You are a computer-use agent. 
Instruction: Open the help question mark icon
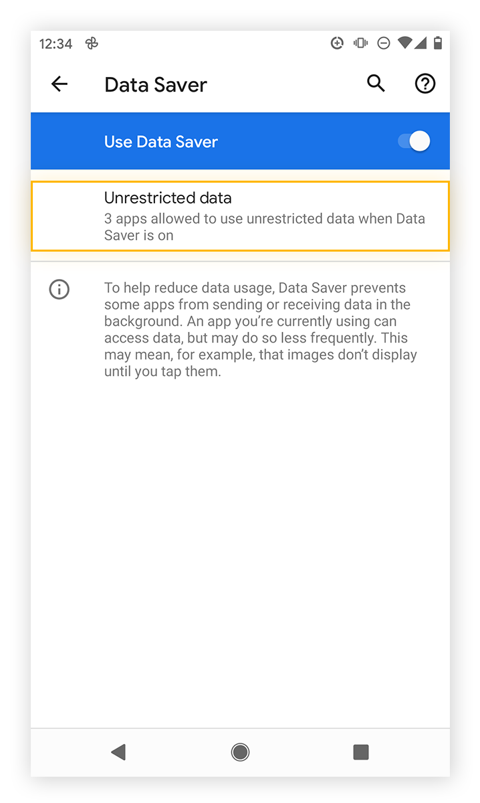(425, 84)
